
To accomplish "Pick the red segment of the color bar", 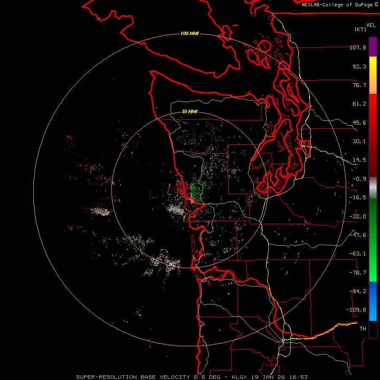I will coord(373,135).
